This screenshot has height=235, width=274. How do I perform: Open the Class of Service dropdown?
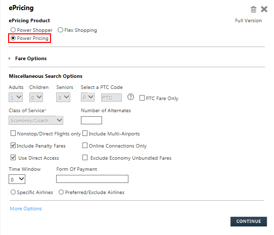tap(36, 120)
